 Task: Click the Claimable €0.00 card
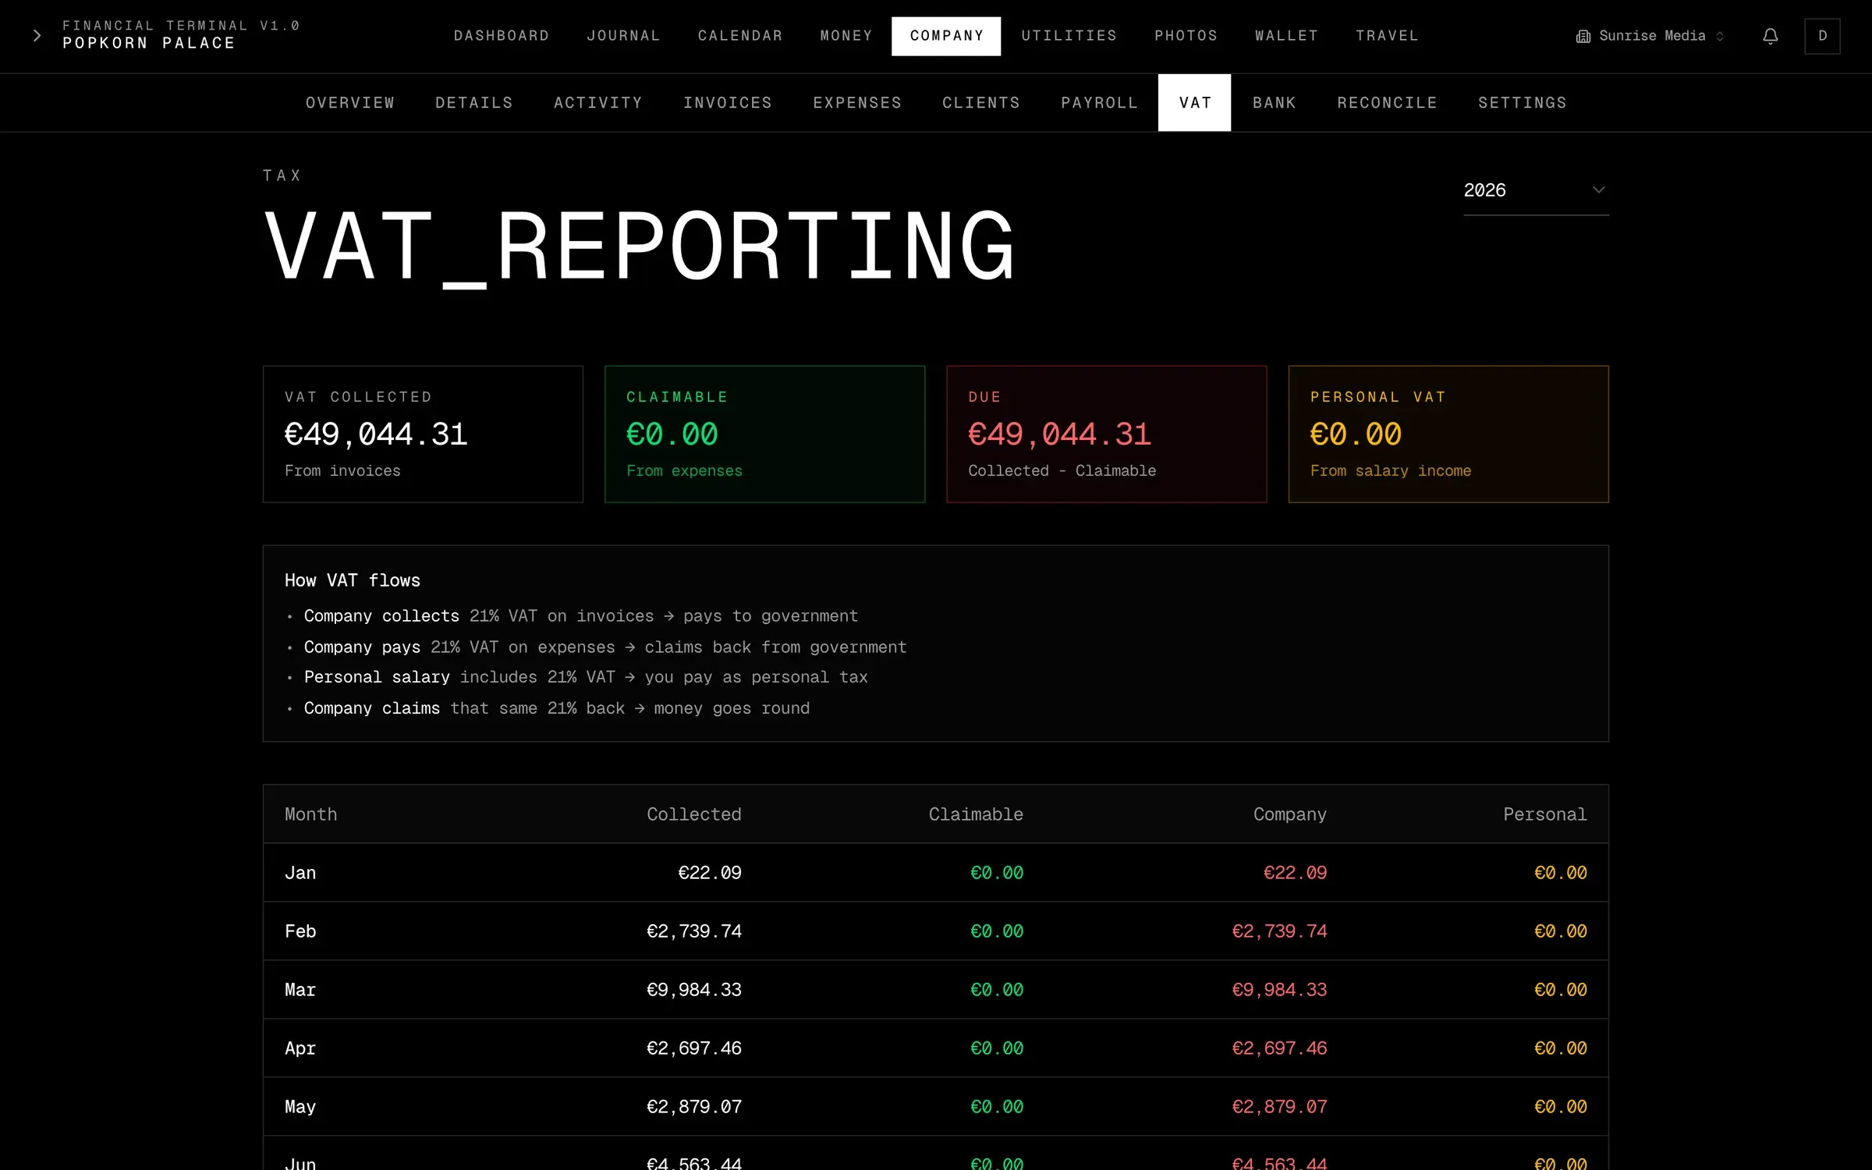tap(764, 434)
